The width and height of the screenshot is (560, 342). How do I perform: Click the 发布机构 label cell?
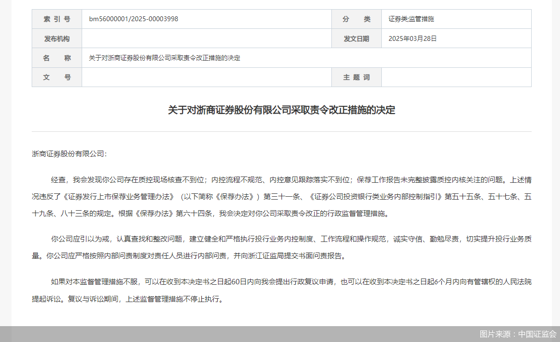click(57, 38)
